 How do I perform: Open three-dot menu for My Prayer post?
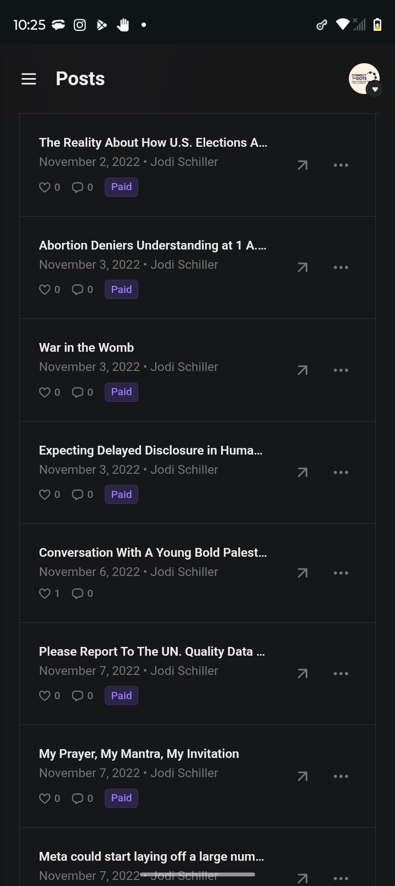point(341,776)
